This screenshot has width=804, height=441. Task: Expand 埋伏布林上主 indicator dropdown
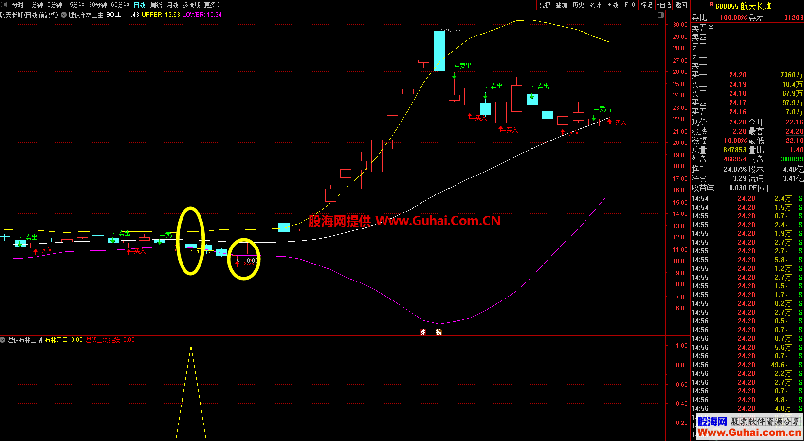(64, 15)
